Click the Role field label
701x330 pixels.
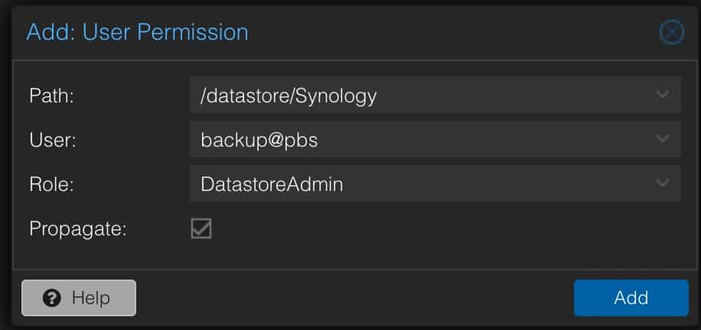click(x=51, y=184)
